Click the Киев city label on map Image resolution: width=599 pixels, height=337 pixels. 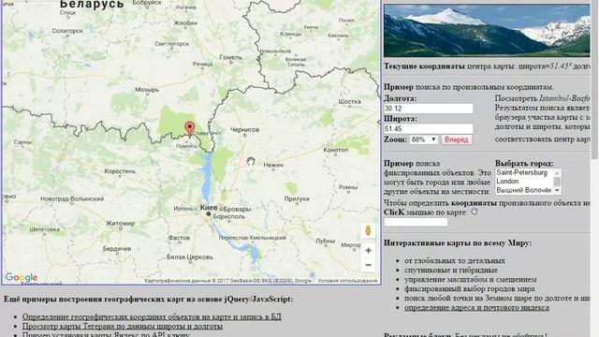pyautogui.click(x=209, y=208)
